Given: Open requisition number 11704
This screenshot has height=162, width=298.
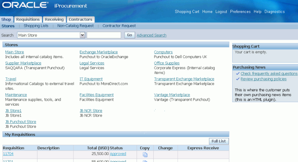Looking at the screenshot, I should coord(8,154).
